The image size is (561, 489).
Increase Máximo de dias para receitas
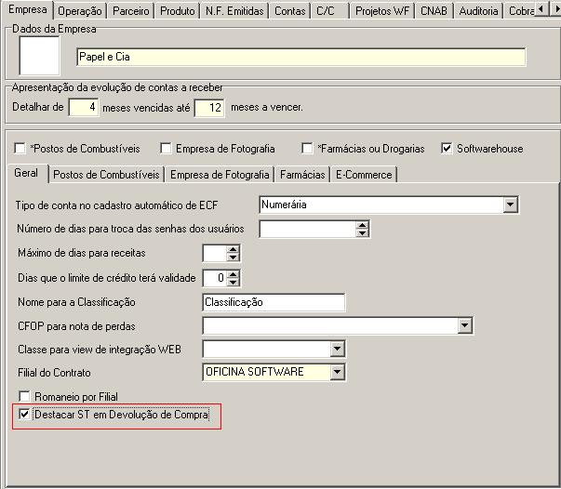233,249
